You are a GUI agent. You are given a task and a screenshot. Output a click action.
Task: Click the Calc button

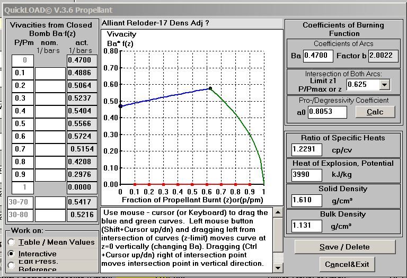(x=375, y=112)
